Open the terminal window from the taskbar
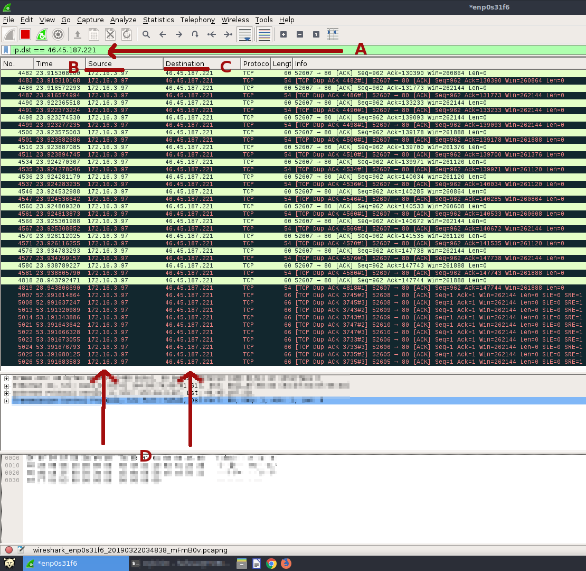 (182, 563)
